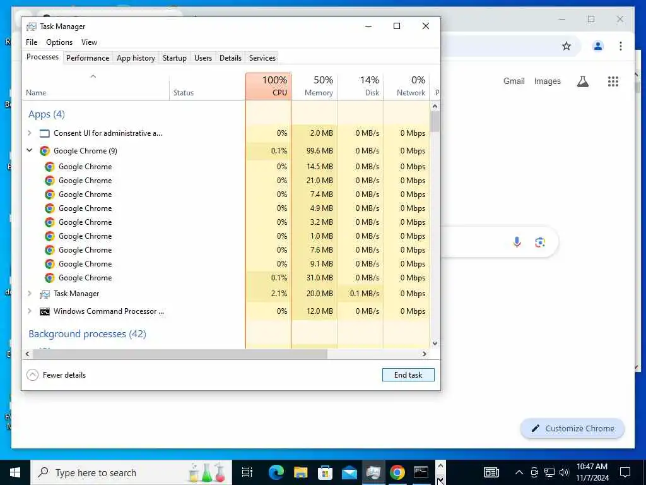646x485 pixels.
Task: Open the Gmail link in Chrome
Action: (x=514, y=81)
